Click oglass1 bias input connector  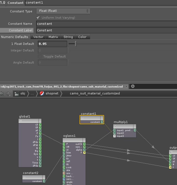click(x=64, y=153)
